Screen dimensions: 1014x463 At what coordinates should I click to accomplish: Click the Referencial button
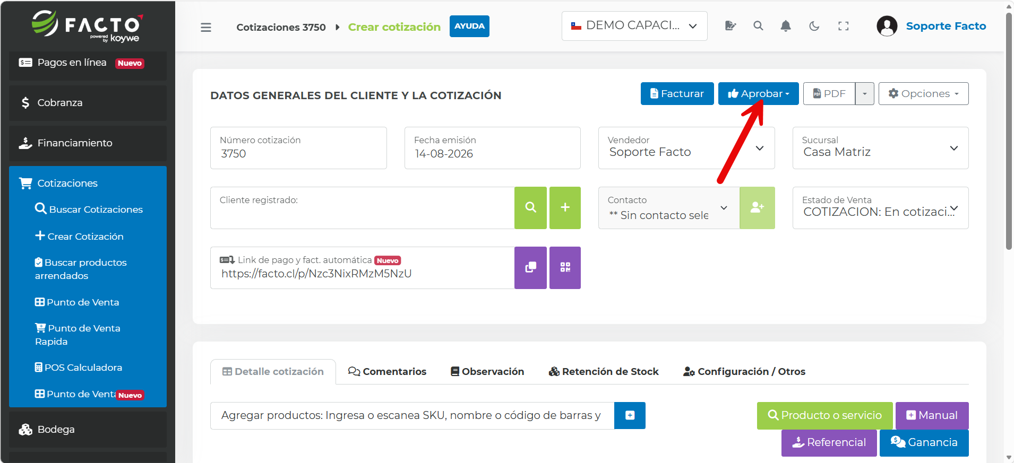point(829,442)
